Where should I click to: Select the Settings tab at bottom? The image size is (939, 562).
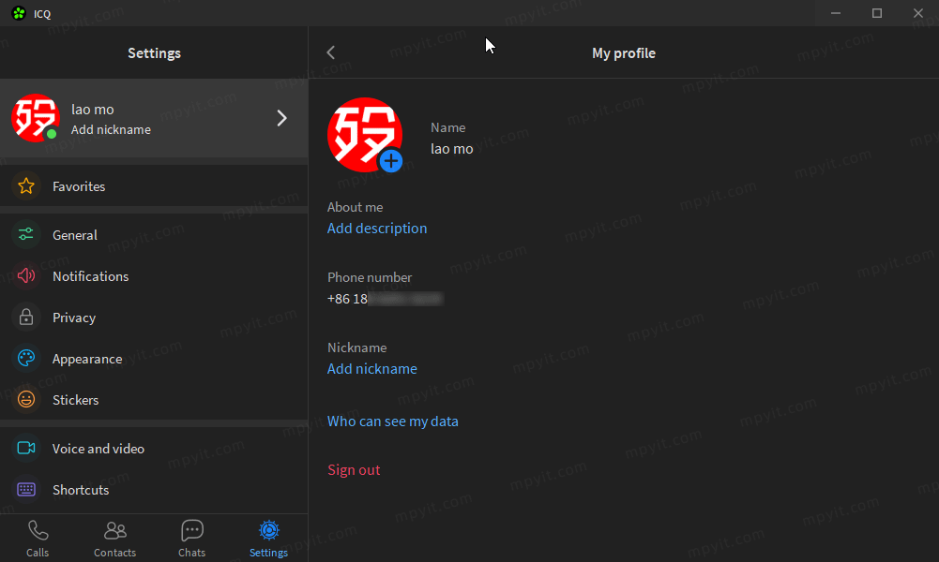[x=269, y=539]
